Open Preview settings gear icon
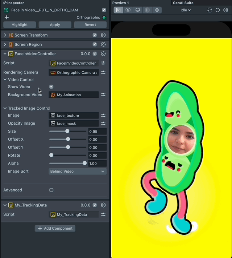Screen dimensions: 232x258 point(225,10)
